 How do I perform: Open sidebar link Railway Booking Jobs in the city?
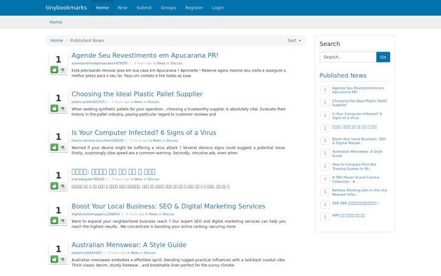tap(360, 193)
